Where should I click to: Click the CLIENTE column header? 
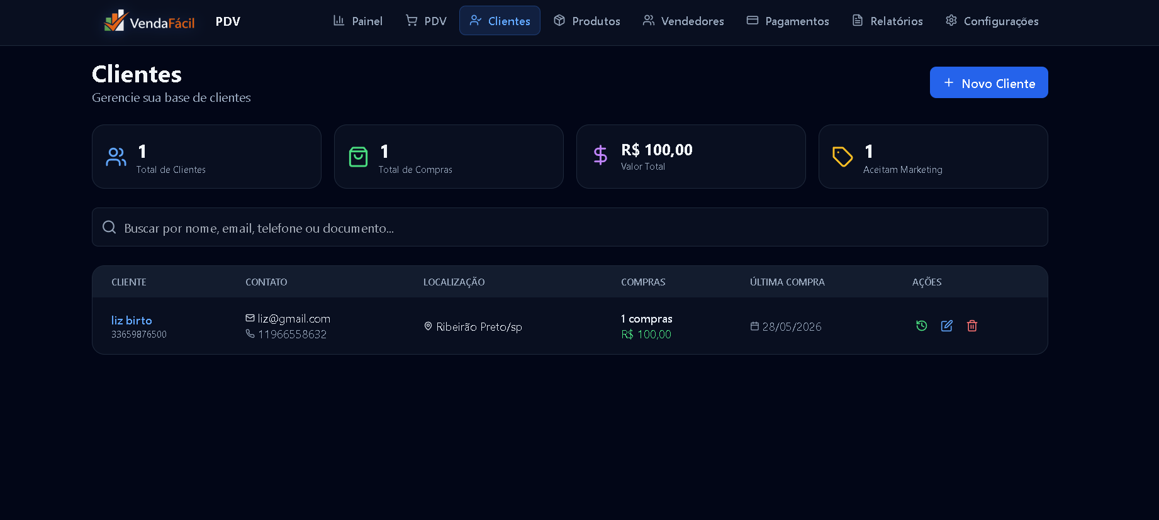tap(129, 282)
